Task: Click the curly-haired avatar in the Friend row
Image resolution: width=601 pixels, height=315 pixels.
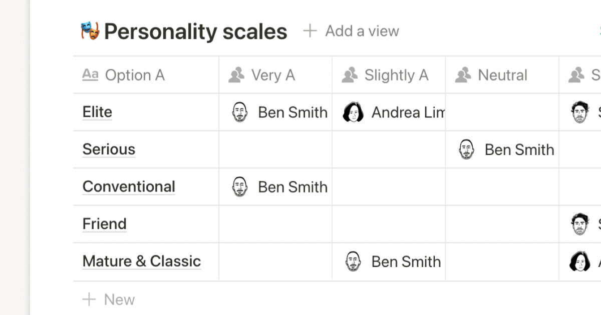Action: (x=580, y=224)
